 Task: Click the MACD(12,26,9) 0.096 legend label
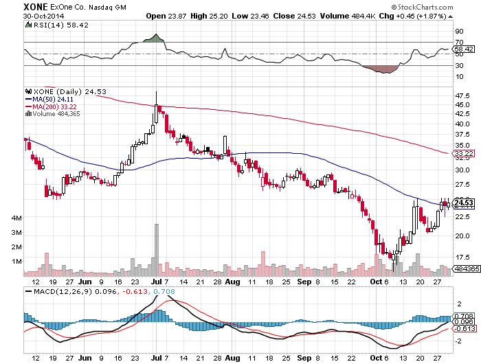click(75, 291)
